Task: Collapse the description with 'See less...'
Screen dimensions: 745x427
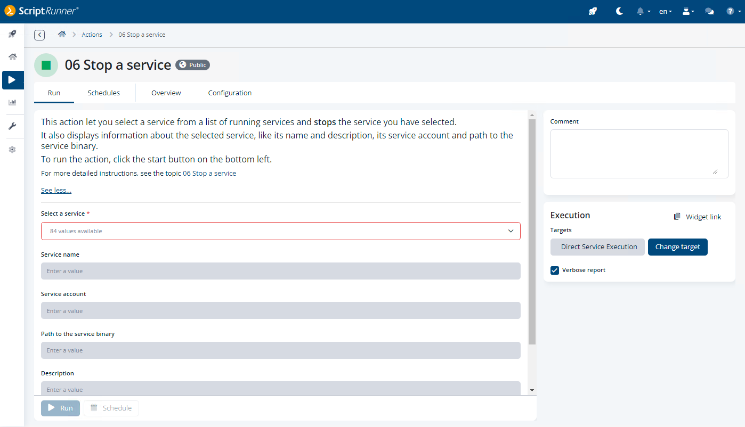Action: pyautogui.click(x=56, y=190)
